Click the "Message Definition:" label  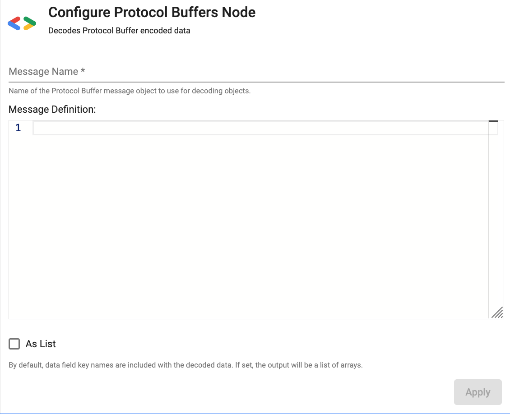click(52, 109)
